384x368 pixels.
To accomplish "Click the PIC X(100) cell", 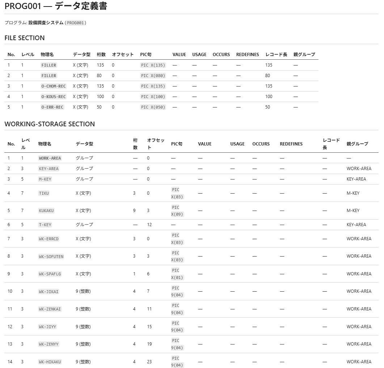I will (153, 97).
